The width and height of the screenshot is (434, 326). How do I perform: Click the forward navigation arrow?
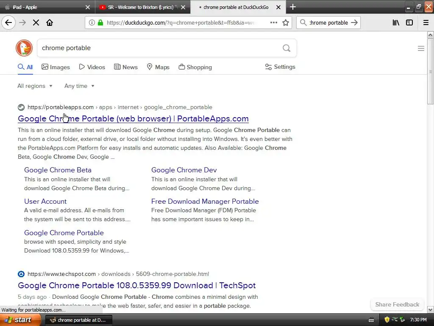point(23,22)
